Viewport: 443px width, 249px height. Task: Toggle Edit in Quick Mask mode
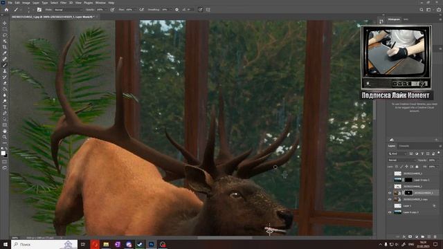5,162
